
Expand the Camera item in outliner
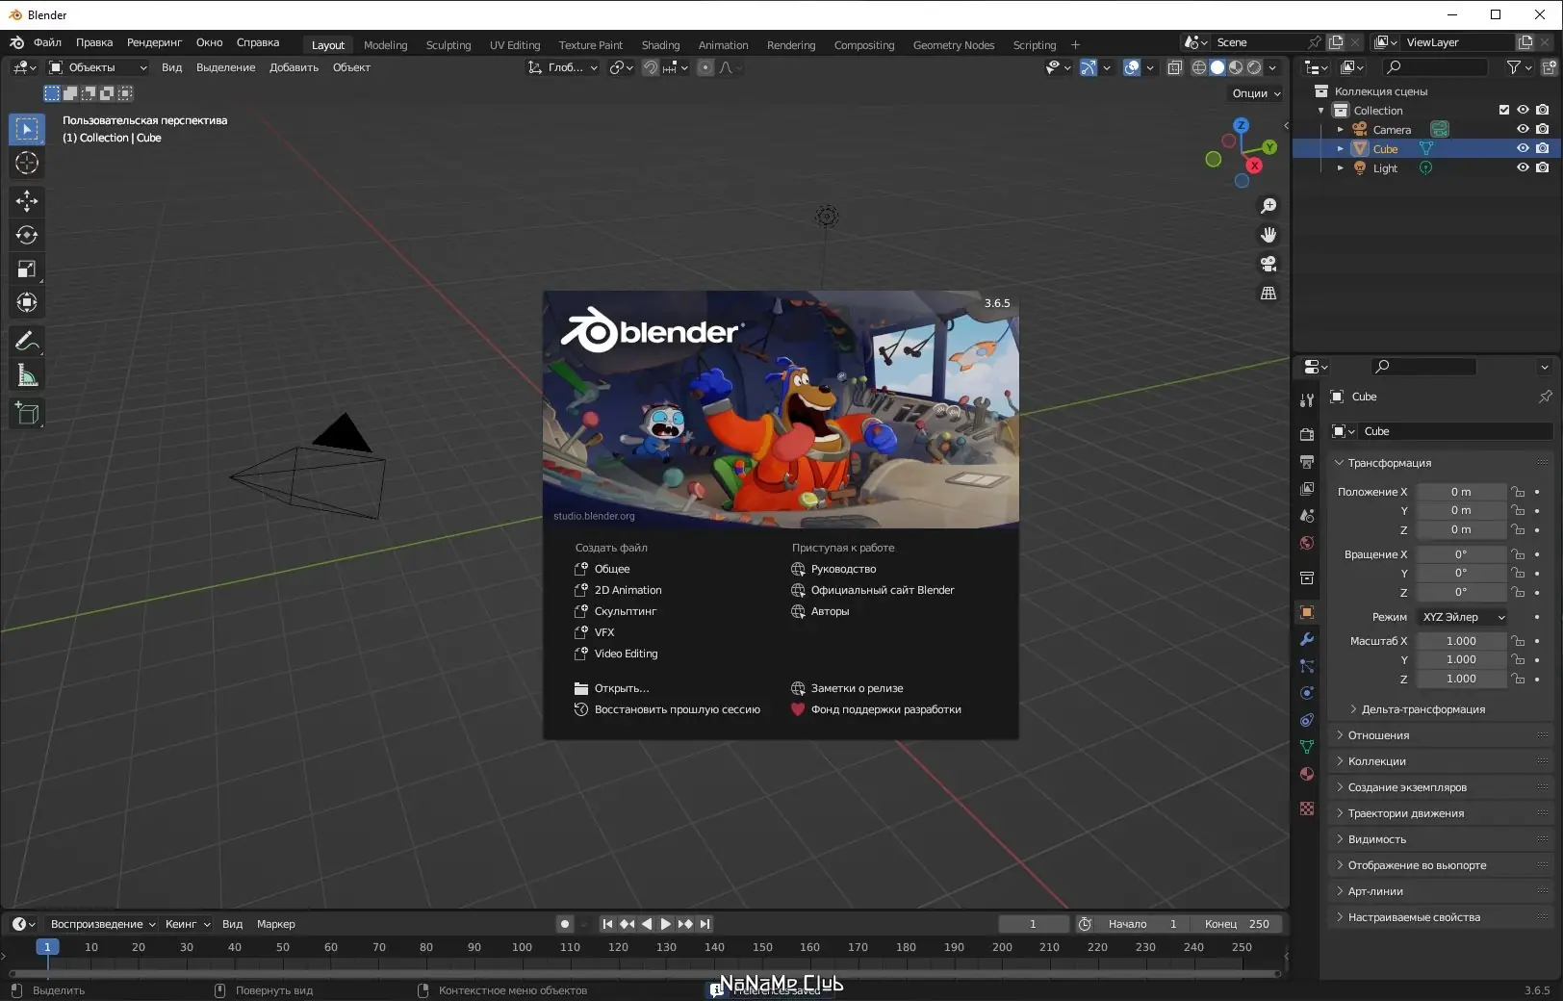coord(1340,129)
